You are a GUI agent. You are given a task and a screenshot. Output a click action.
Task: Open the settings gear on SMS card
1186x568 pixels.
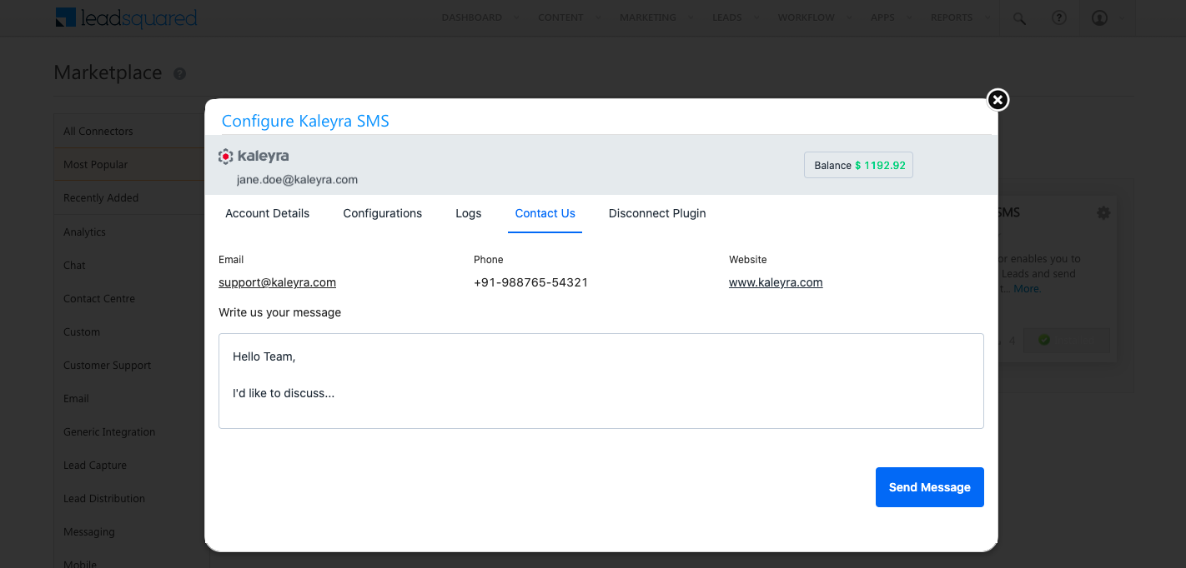click(x=1103, y=213)
